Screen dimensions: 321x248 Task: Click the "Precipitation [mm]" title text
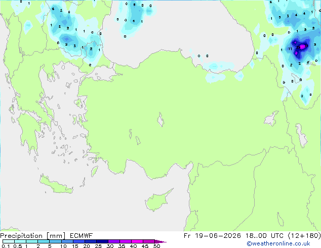(x=33, y=236)
